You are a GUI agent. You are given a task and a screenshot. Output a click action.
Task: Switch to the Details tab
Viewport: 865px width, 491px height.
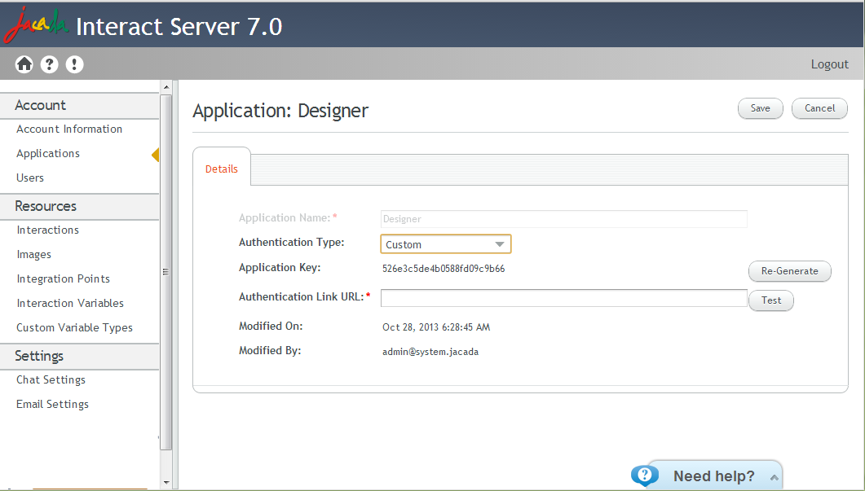point(221,169)
